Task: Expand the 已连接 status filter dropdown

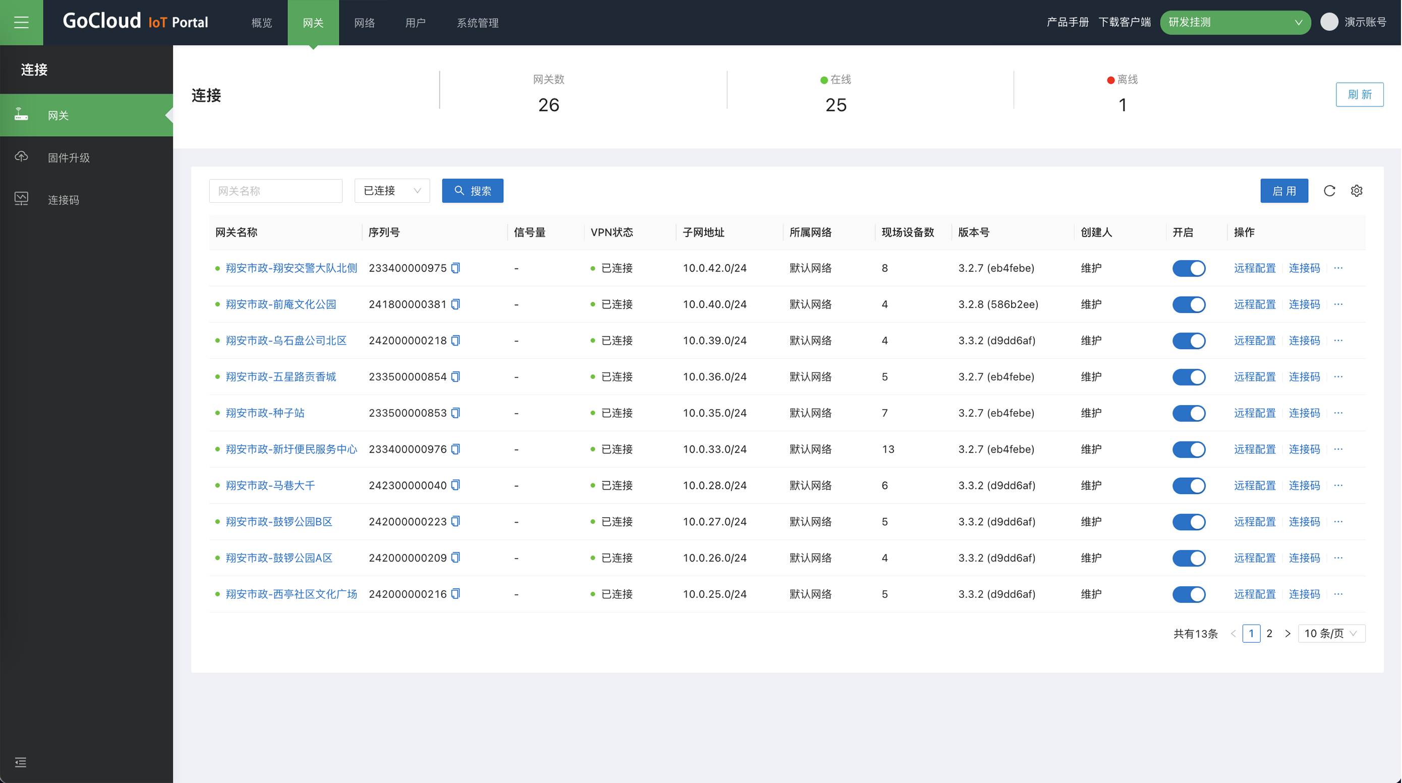Action: coord(392,191)
